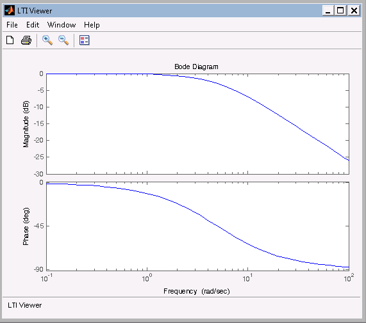This screenshot has width=366, height=323.
Task: Select the Zoom In magnifier tool
Action: pyautogui.click(x=47, y=40)
